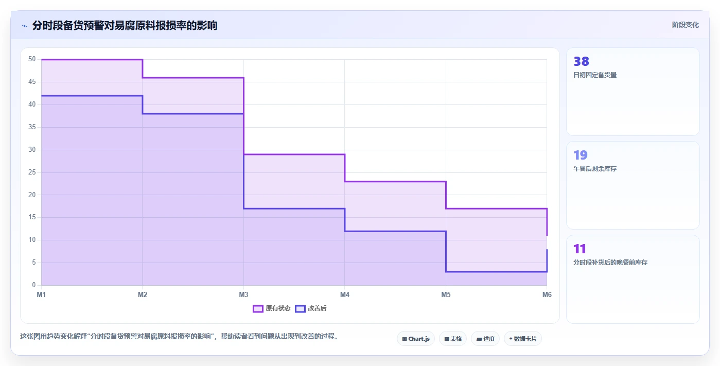The height and width of the screenshot is (366, 720).
Task: Click the 阶段变化 label in header
Action: pyautogui.click(x=686, y=25)
